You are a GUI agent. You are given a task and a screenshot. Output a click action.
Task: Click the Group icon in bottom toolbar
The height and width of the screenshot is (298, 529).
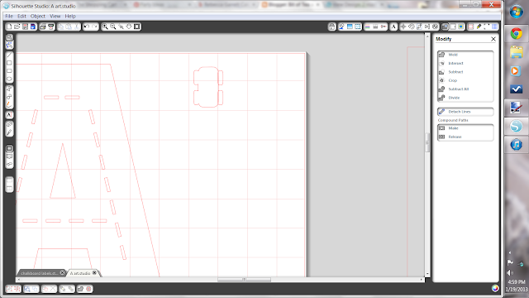click(x=9, y=289)
